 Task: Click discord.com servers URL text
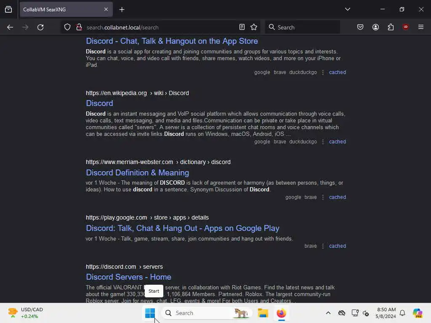124,267
